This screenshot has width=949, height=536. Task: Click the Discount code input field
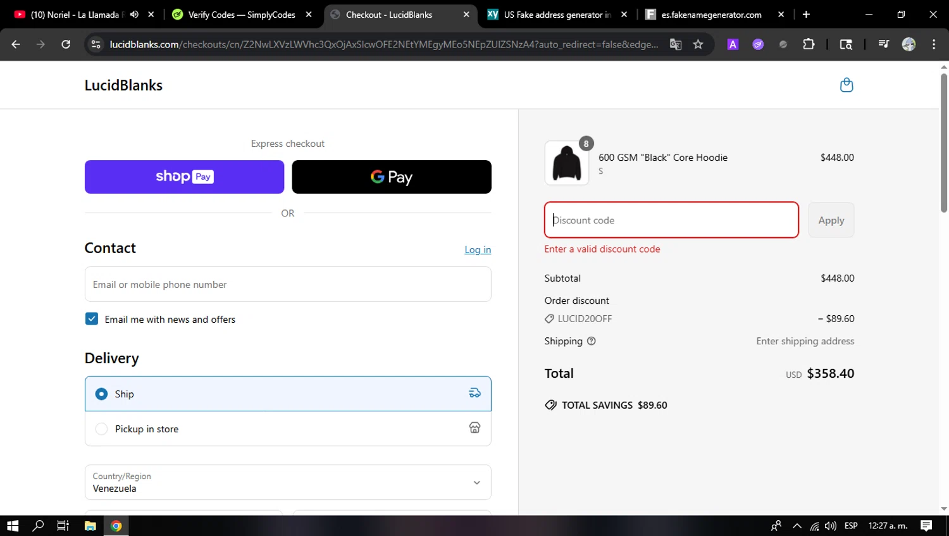pos(671,220)
